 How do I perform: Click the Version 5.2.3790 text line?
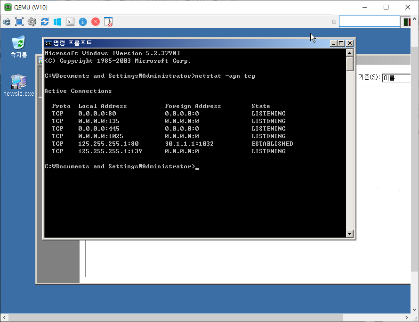(x=112, y=53)
